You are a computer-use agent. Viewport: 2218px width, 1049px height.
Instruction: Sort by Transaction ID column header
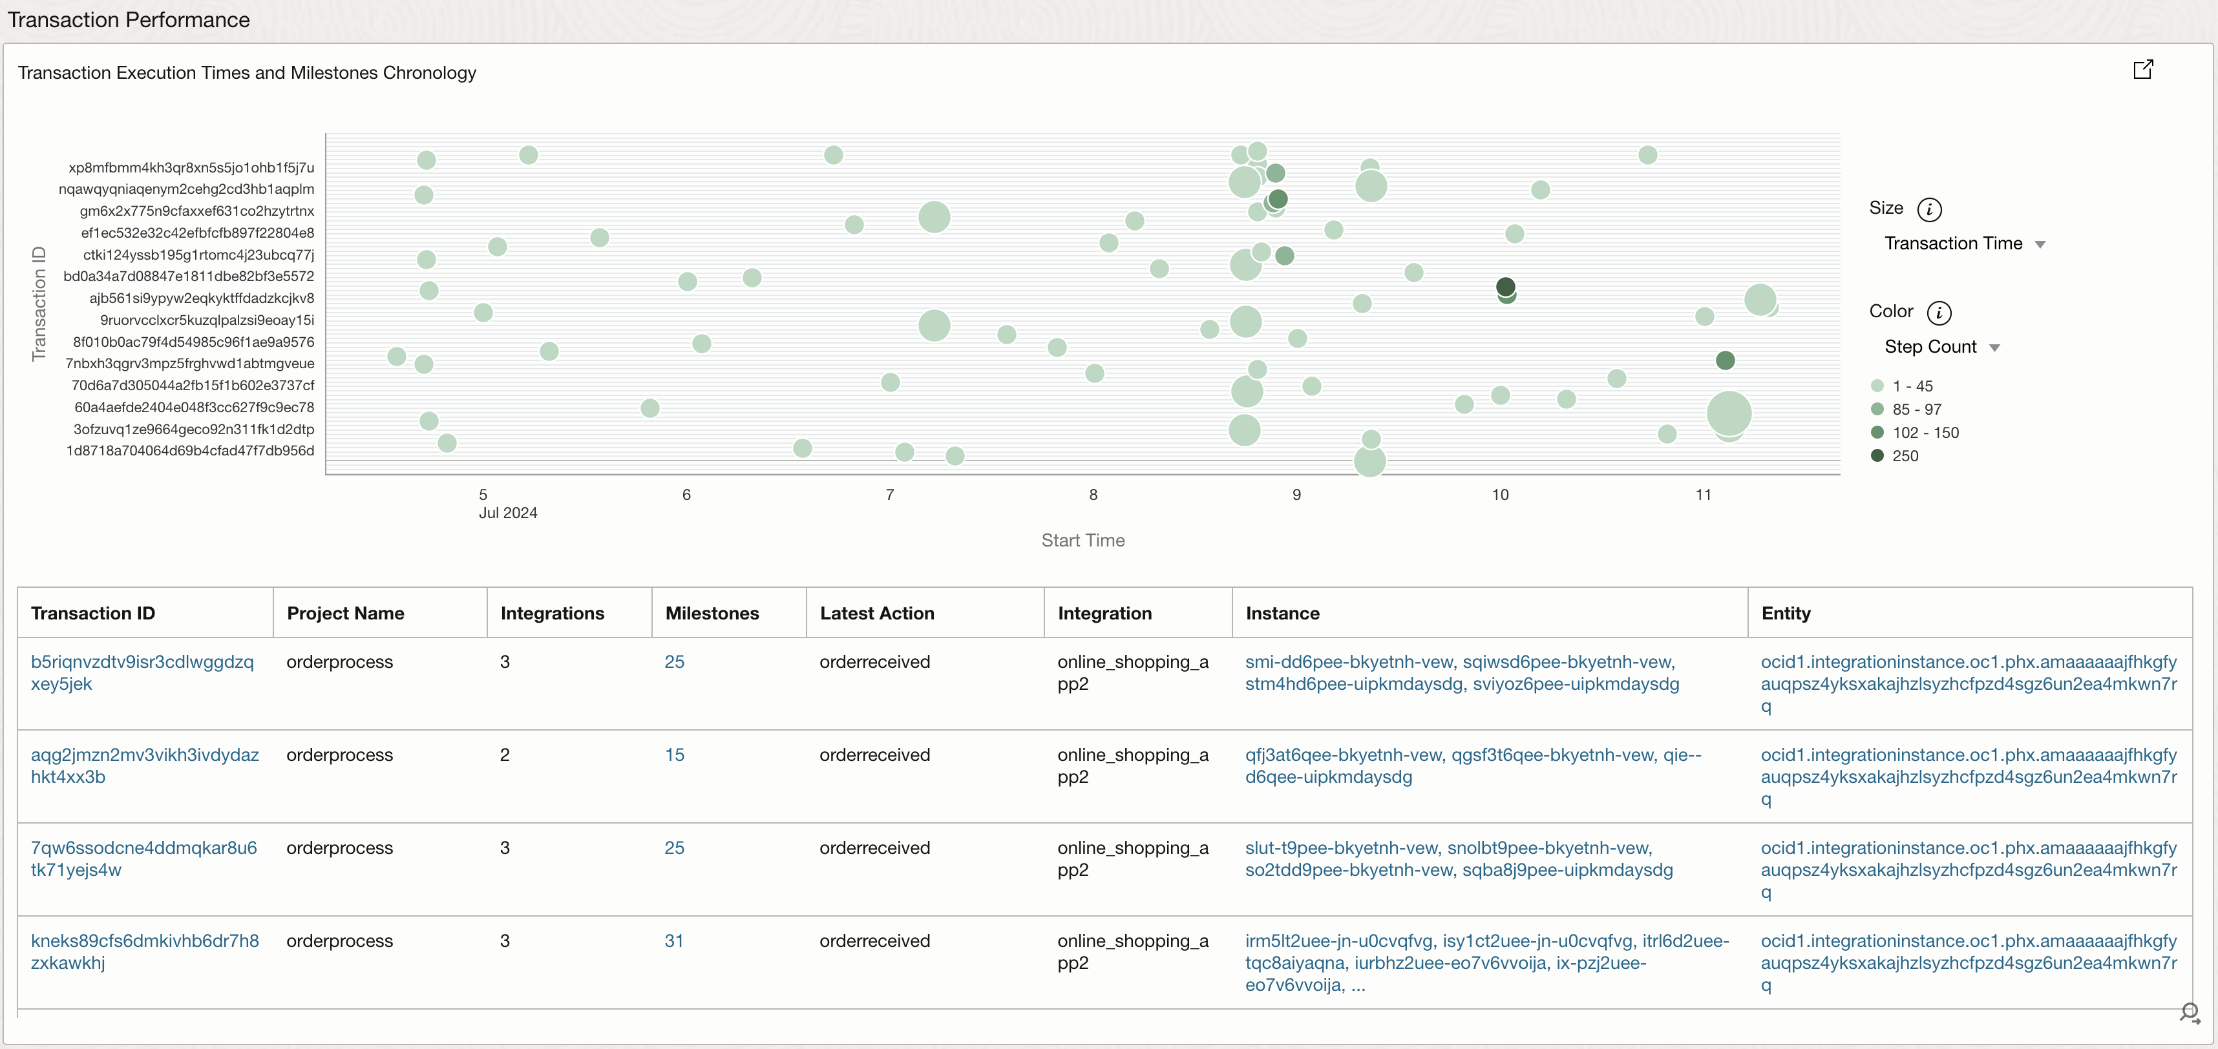[x=93, y=614]
